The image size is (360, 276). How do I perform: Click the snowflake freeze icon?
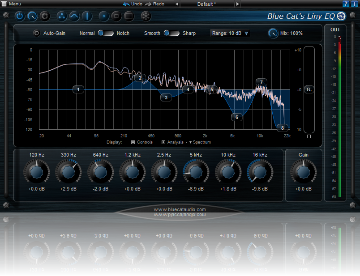coord(146,17)
